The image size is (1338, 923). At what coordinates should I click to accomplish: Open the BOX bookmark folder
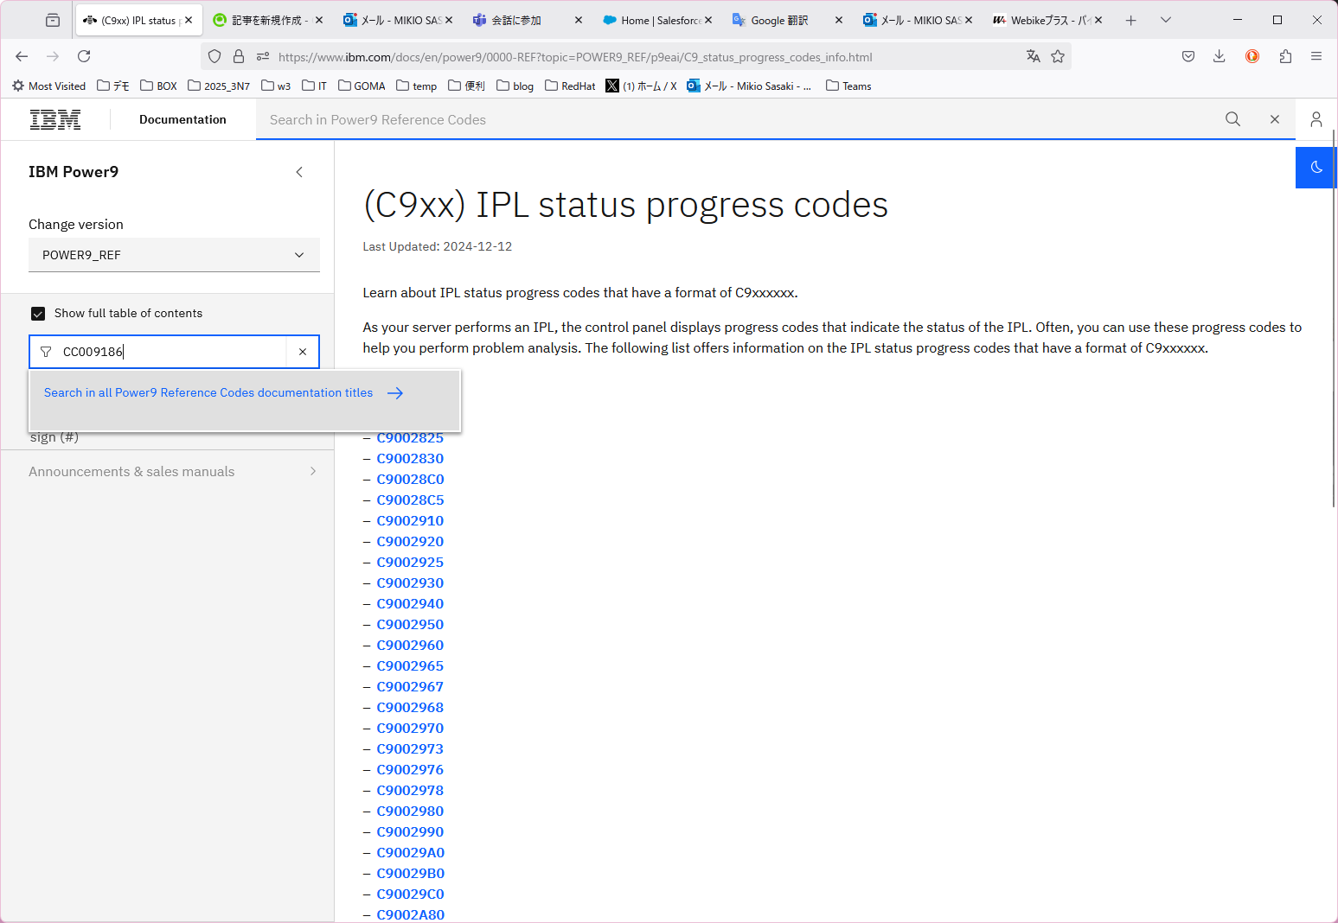(x=158, y=86)
